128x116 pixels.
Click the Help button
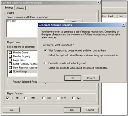pyautogui.click(x=11, y=110)
